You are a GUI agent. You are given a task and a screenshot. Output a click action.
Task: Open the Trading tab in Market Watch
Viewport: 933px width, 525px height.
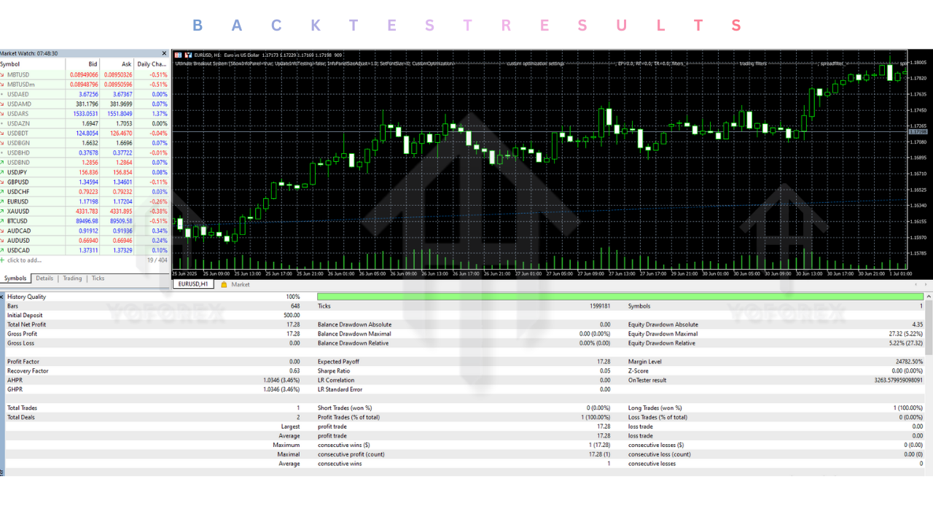(72, 279)
